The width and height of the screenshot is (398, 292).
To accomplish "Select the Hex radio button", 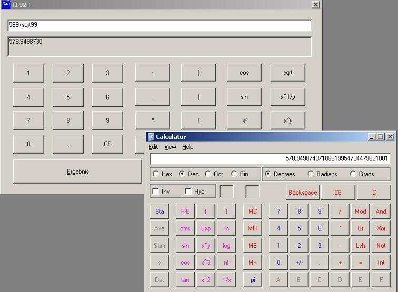I will (156, 174).
